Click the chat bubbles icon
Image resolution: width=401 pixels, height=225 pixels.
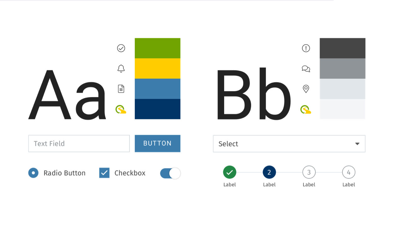(x=306, y=68)
